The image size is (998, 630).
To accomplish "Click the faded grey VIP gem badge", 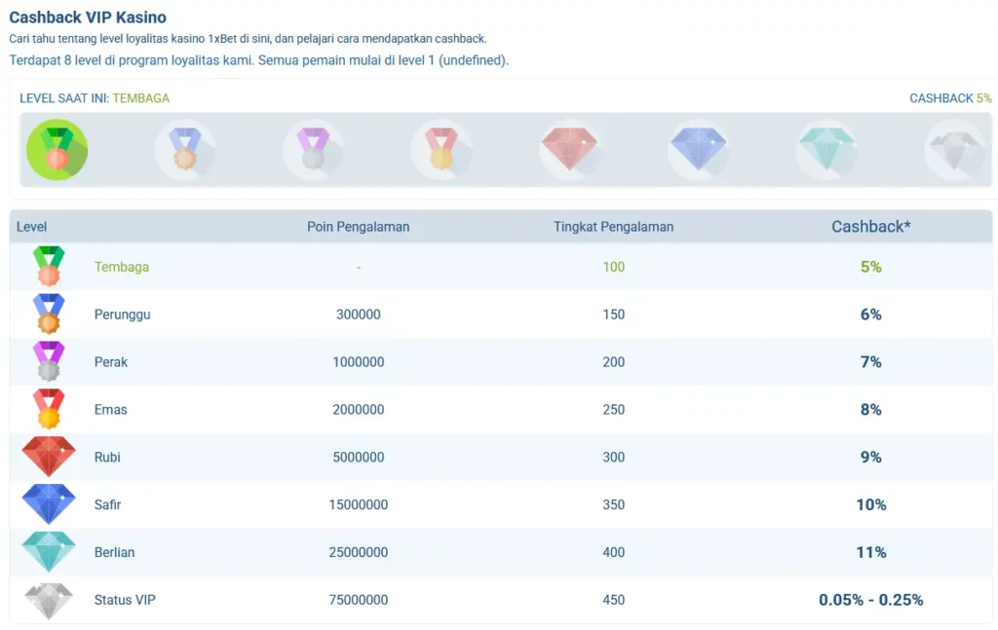I will tap(955, 150).
